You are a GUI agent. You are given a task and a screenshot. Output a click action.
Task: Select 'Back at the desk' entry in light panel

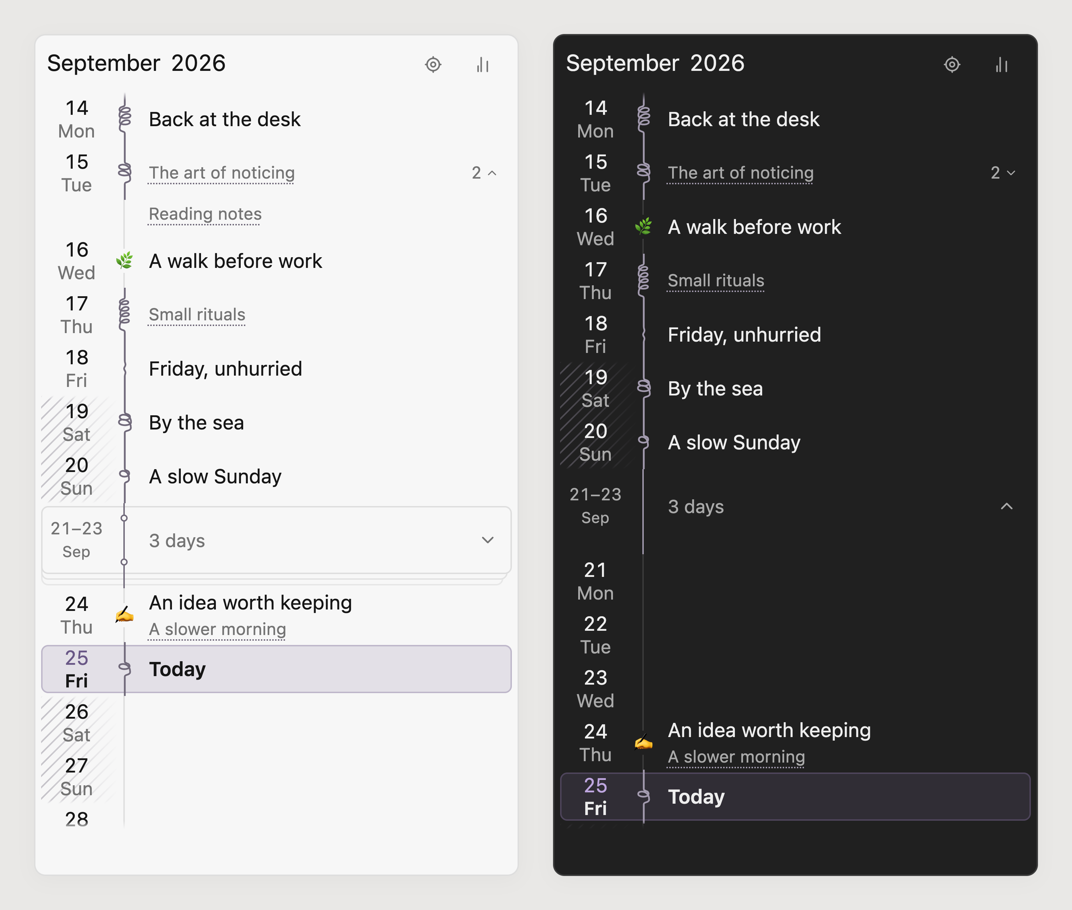[224, 119]
